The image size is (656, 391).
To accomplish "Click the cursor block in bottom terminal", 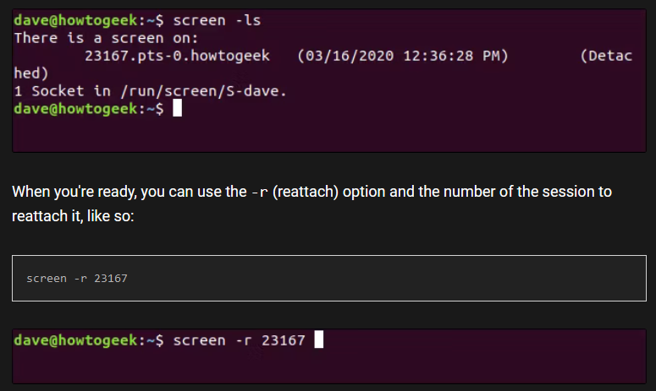I will (x=319, y=340).
